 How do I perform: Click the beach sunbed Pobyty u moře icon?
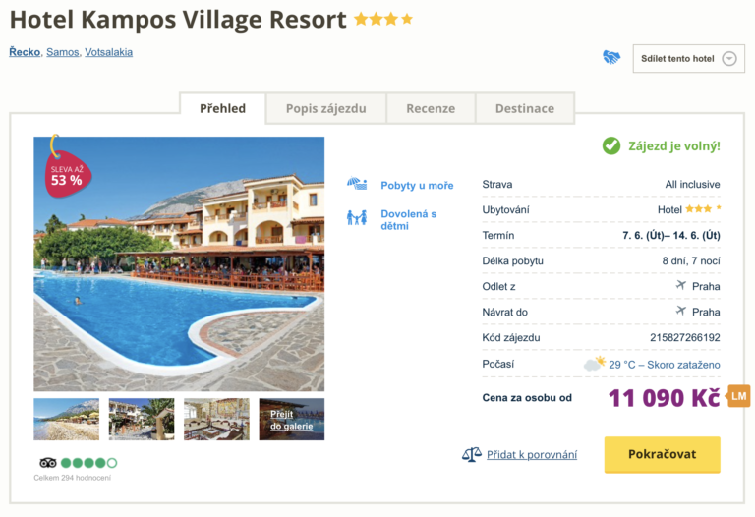356,185
